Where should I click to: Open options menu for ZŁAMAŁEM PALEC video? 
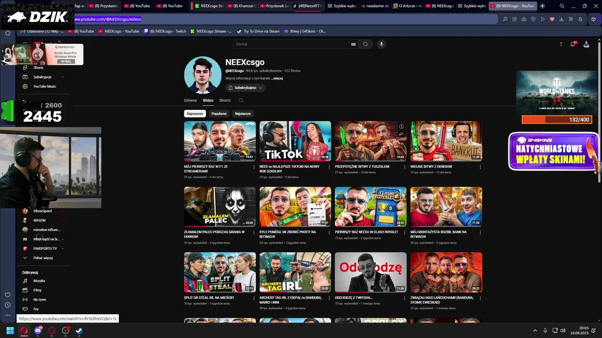[x=254, y=232]
